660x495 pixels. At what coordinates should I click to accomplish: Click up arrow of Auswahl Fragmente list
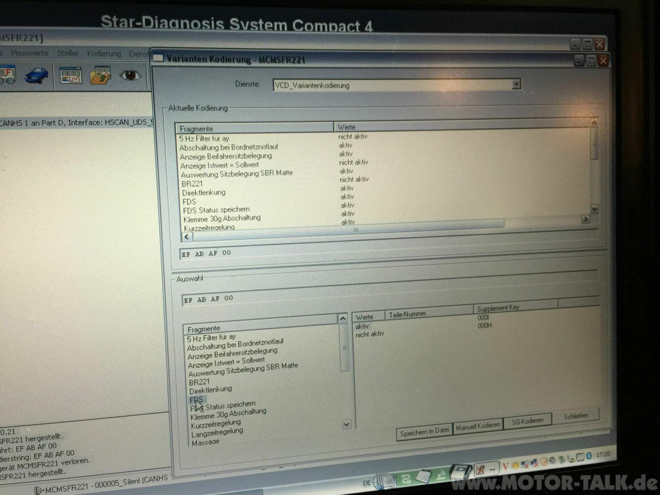(343, 318)
